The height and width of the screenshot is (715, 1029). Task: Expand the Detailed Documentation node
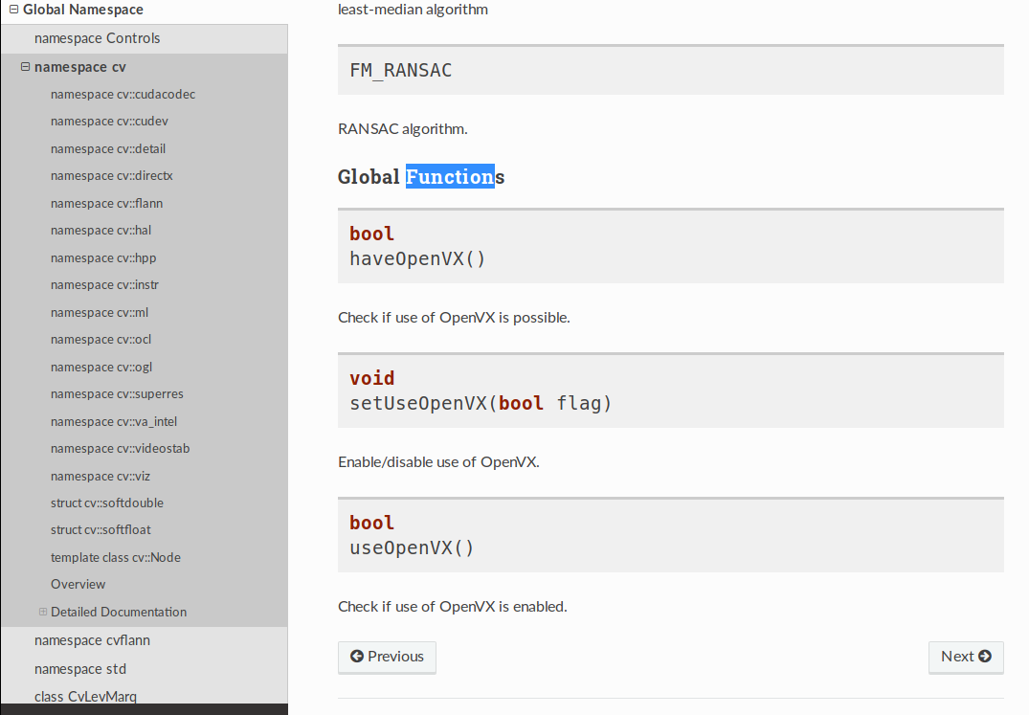coord(43,612)
